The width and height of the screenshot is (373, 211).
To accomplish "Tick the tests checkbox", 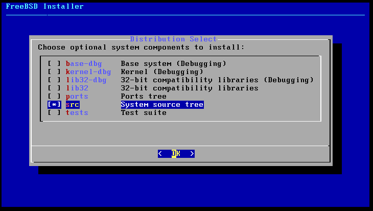I will (54, 112).
